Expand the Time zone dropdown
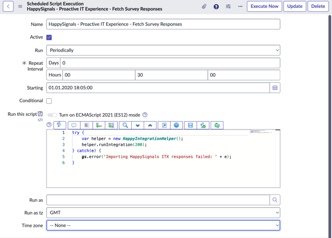332x238 pixels. point(163,225)
